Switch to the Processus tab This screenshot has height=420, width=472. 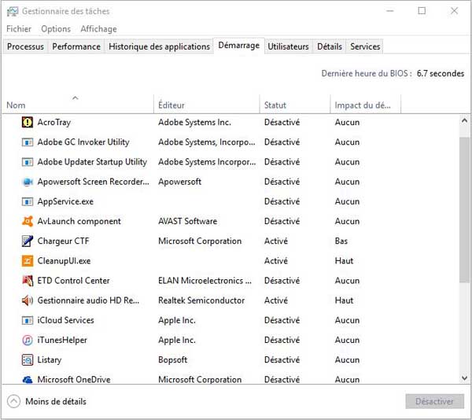[x=25, y=46]
